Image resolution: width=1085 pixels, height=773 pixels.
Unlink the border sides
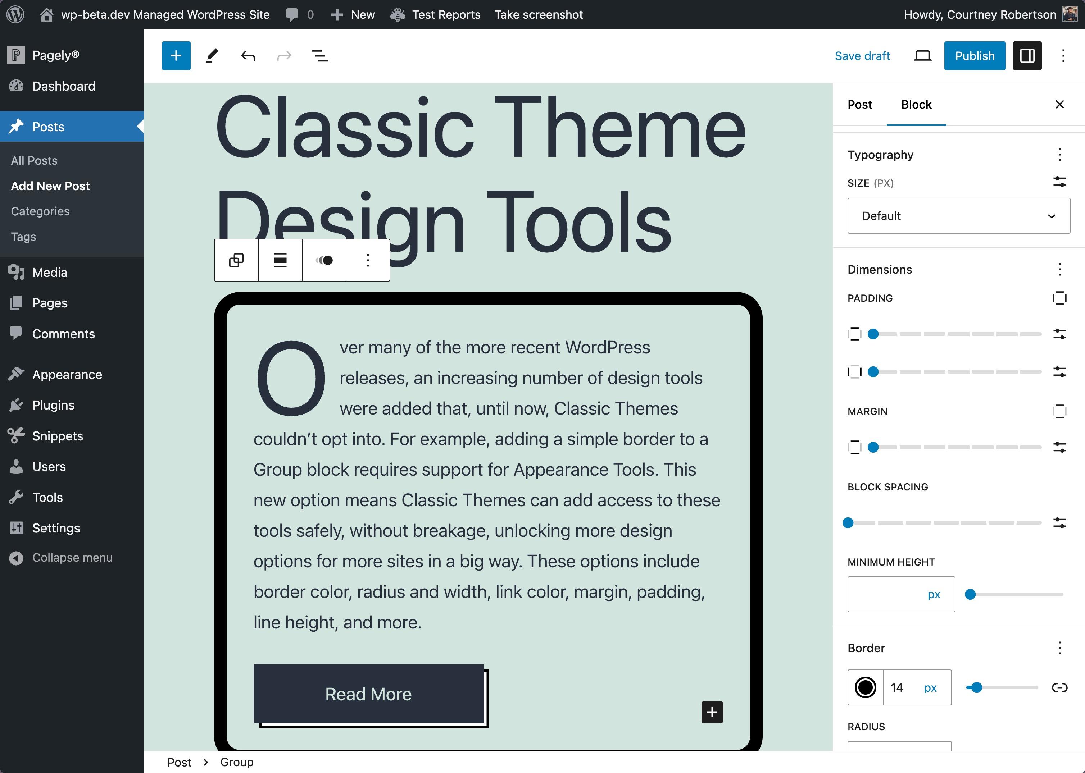(1059, 687)
